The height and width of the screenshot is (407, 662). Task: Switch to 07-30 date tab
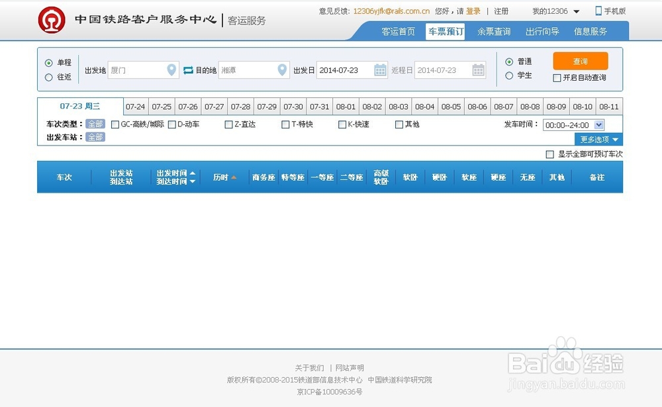293,107
